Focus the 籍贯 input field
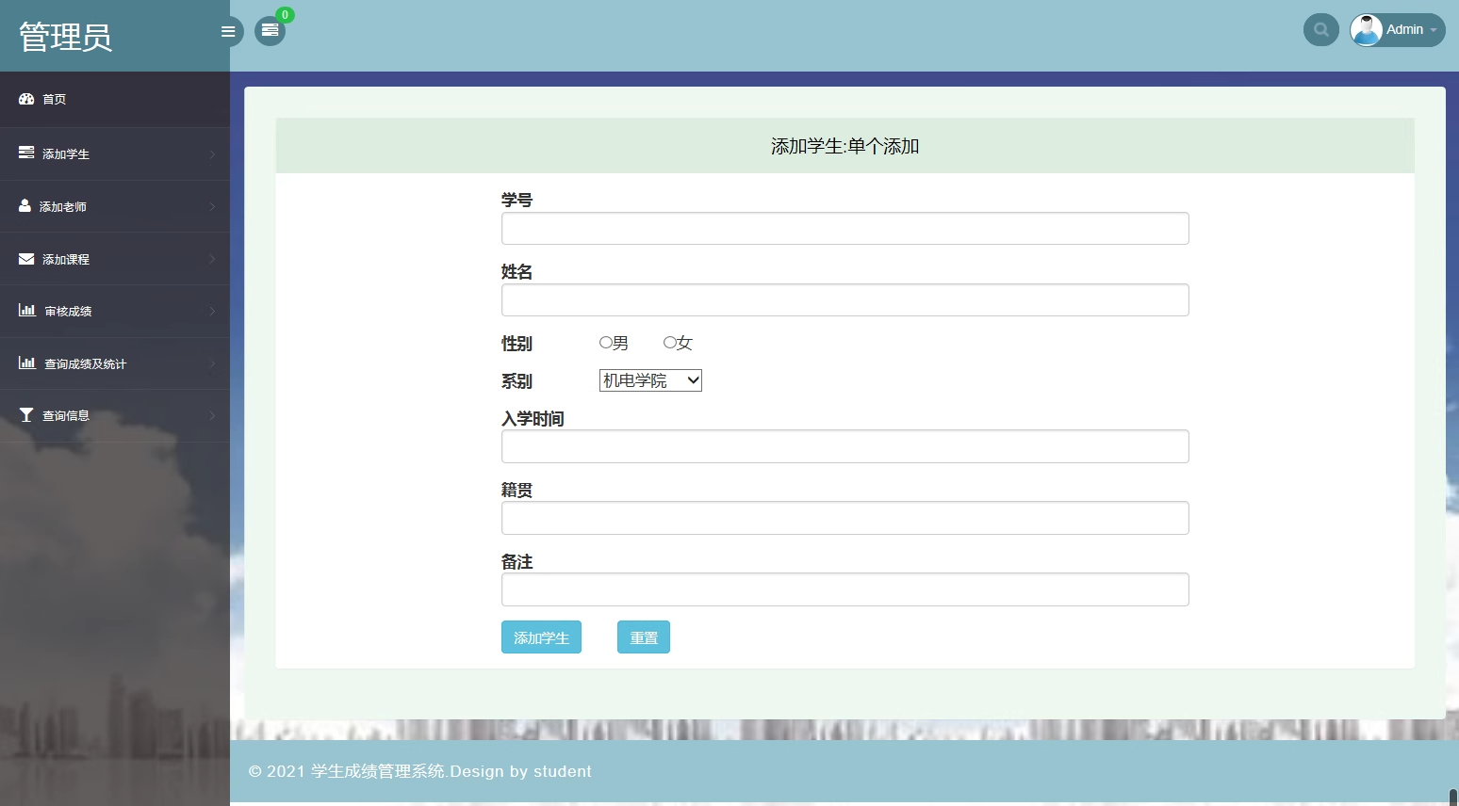Screen dimensions: 1459x806 tap(845, 518)
